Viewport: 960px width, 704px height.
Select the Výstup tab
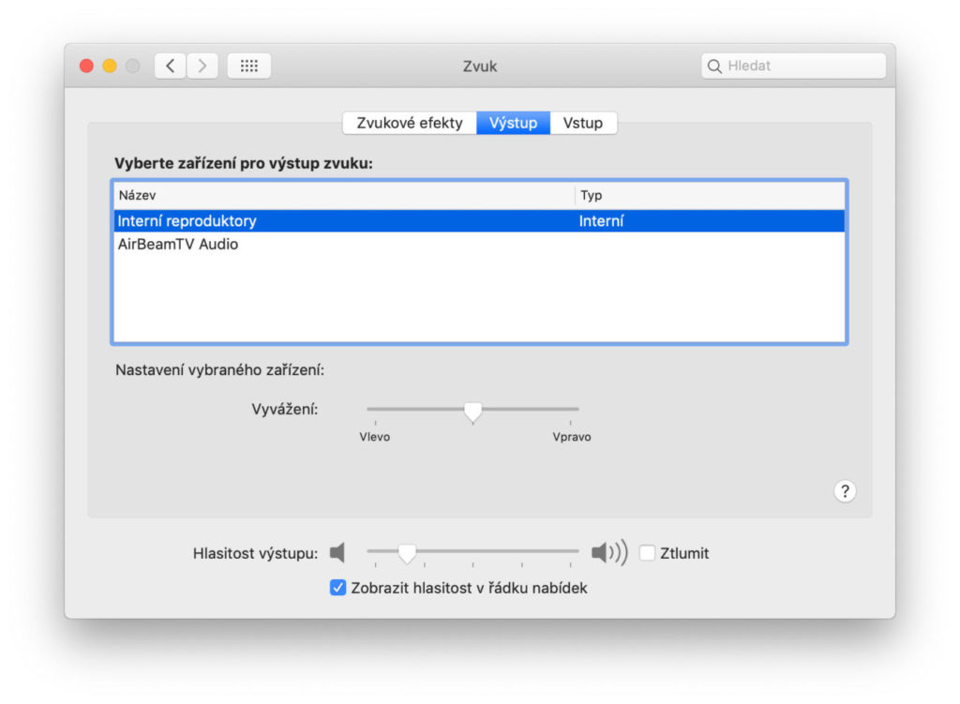click(x=513, y=123)
